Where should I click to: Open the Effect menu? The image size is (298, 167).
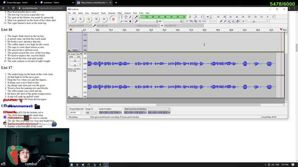coord(120,13)
